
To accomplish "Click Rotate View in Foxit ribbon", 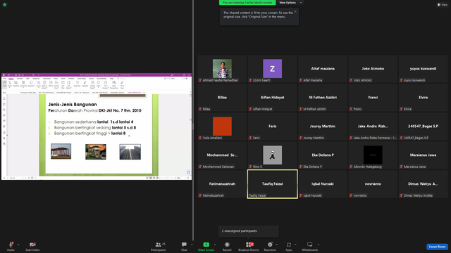I will coord(56,84).
